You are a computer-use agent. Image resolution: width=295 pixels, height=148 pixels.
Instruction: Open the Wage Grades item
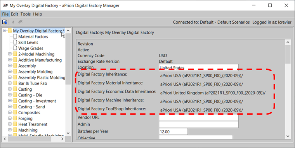[x=31, y=48]
